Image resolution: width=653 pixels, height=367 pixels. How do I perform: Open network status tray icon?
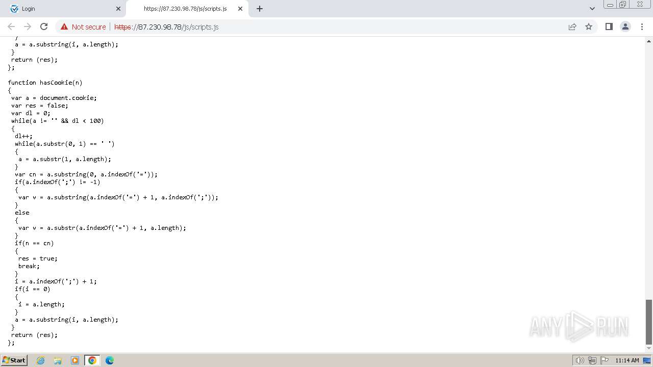[x=592, y=360]
